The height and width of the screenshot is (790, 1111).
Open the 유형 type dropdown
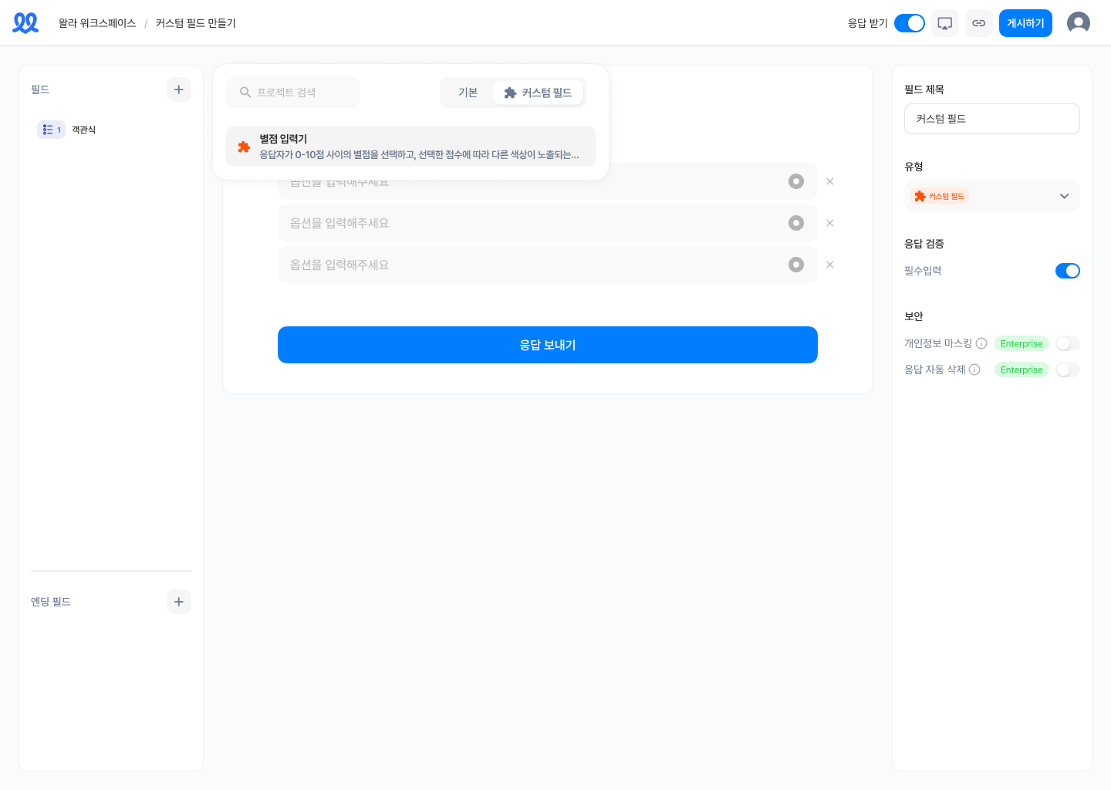tap(992, 196)
